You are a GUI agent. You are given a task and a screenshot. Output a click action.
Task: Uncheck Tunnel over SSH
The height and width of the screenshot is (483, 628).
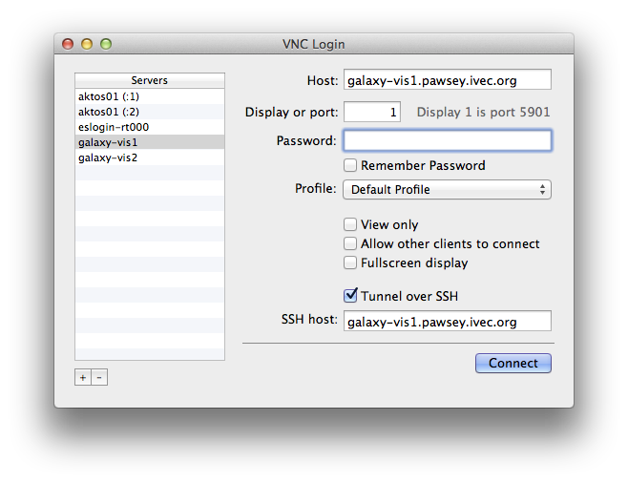(x=350, y=296)
